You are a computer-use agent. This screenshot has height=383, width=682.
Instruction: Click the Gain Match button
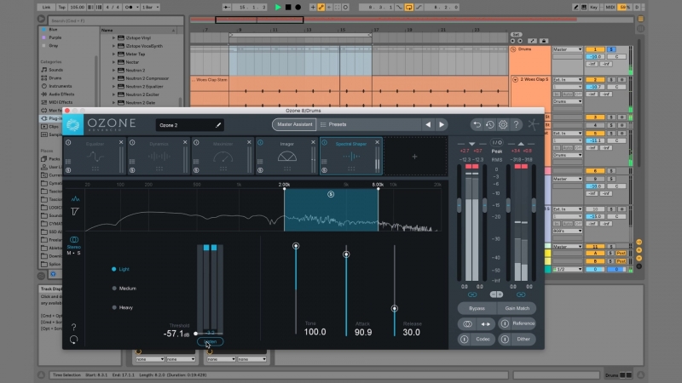tap(517, 308)
